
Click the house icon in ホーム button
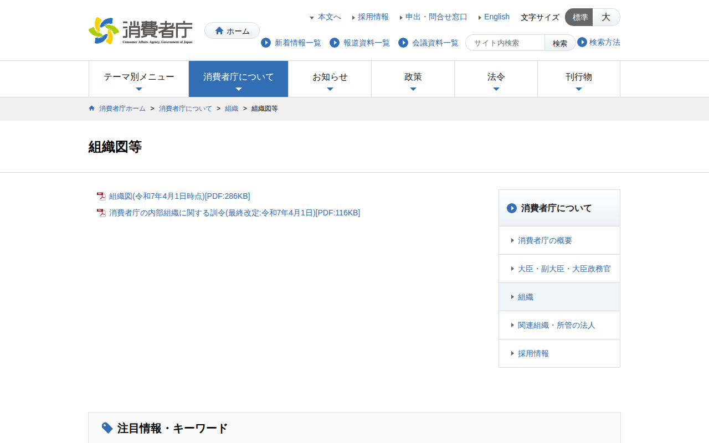219,31
